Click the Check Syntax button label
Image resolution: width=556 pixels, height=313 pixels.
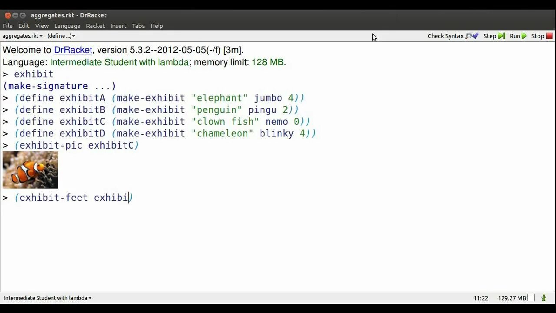tap(446, 36)
